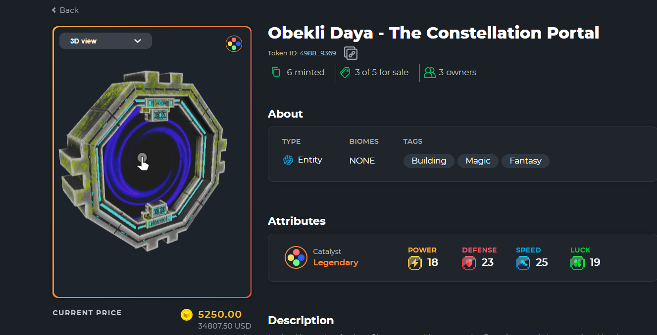This screenshot has width=657, height=335.
Task: Copy the token ID link icon
Action: pyautogui.click(x=351, y=53)
